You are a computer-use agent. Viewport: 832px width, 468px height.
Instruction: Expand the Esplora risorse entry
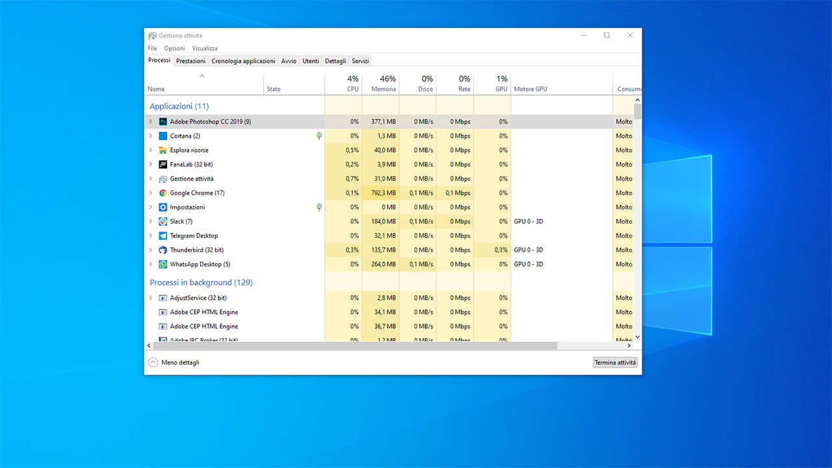[x=150, y=150]
